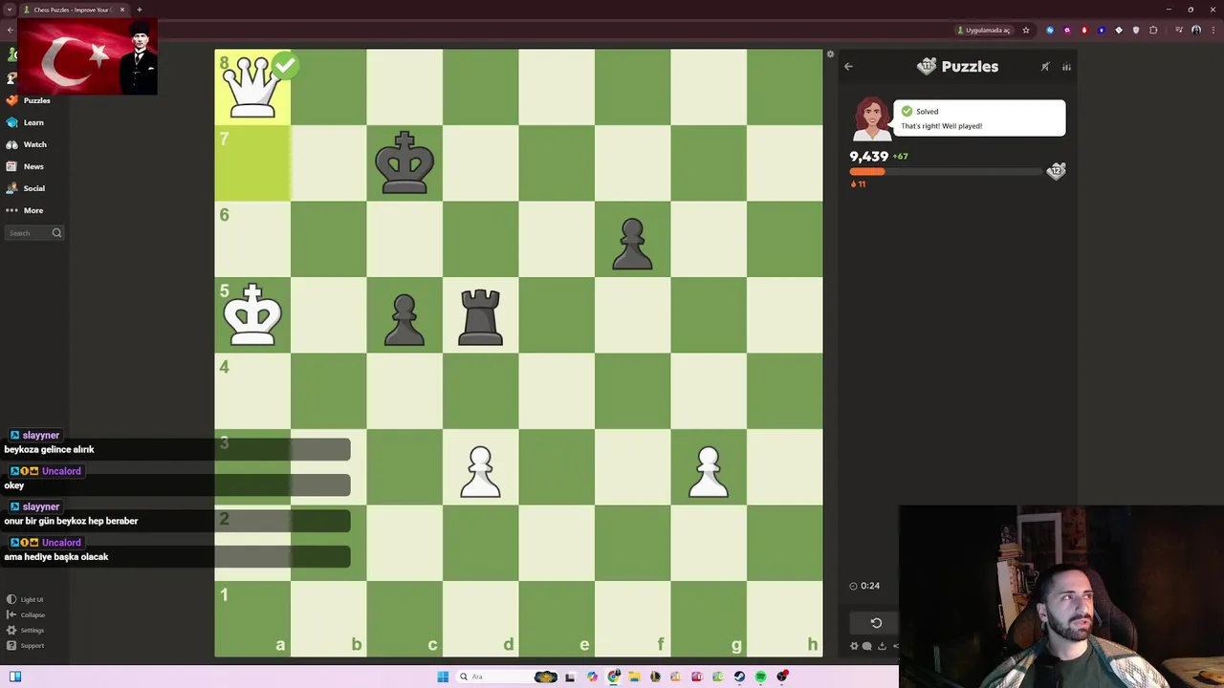Open Support in the sidebar footer
The height and width of the screenshot is (688, 1224).
[26, 646]
